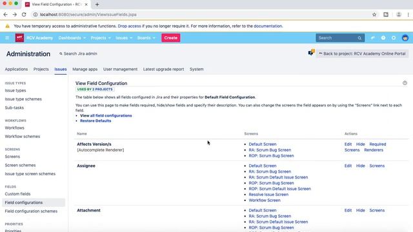The image size is (413, 232).
Task: Switch to the Applications admin tab
Action: (16, 69)
